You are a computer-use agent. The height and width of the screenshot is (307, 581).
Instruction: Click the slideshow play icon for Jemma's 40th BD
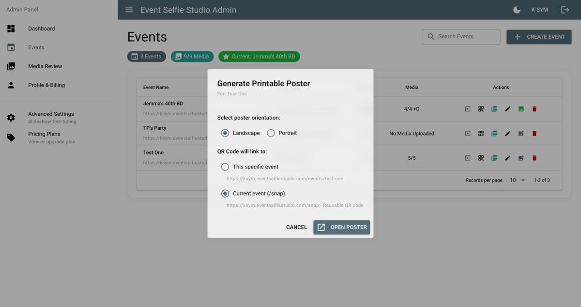pos(468,109)
